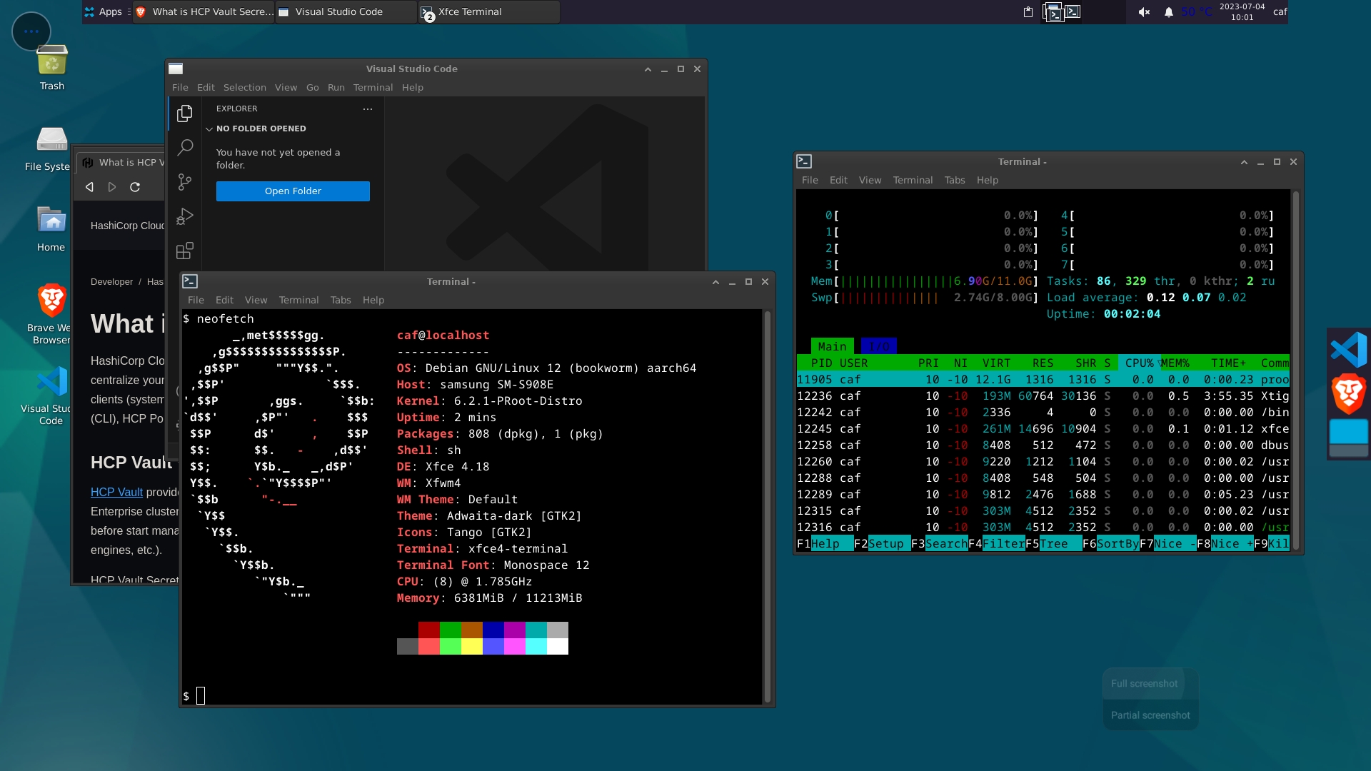Click the neofetch terminal scrollbar
The image size is (1371, 771).
click(x=768, y=507)
